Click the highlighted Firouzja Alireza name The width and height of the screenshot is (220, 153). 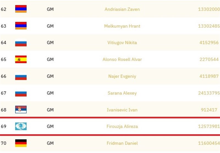click(122, 127)
